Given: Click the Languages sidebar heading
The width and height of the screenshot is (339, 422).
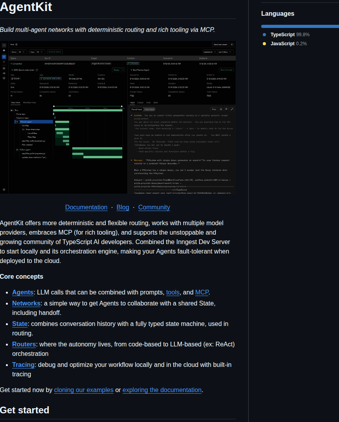Looking at the screenshot, I should (x=278, y=14).
